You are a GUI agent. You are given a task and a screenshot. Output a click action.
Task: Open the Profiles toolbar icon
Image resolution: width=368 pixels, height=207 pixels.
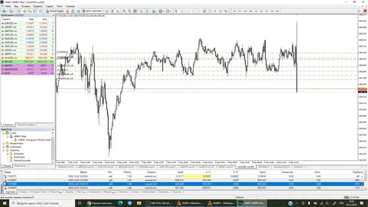coord(11,11)
